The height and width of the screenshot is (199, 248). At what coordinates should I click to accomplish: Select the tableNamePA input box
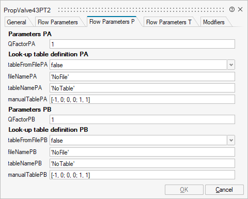click(142, 88)
